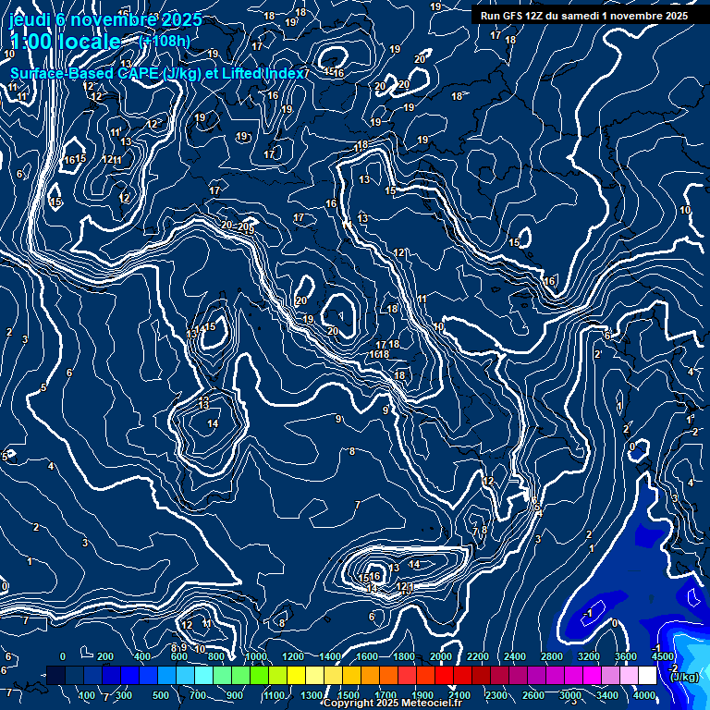Pick the orange swatch between 1600 and 1700
Screen dimensions: 710x710
pyautogui.click(x=371, y=675)
